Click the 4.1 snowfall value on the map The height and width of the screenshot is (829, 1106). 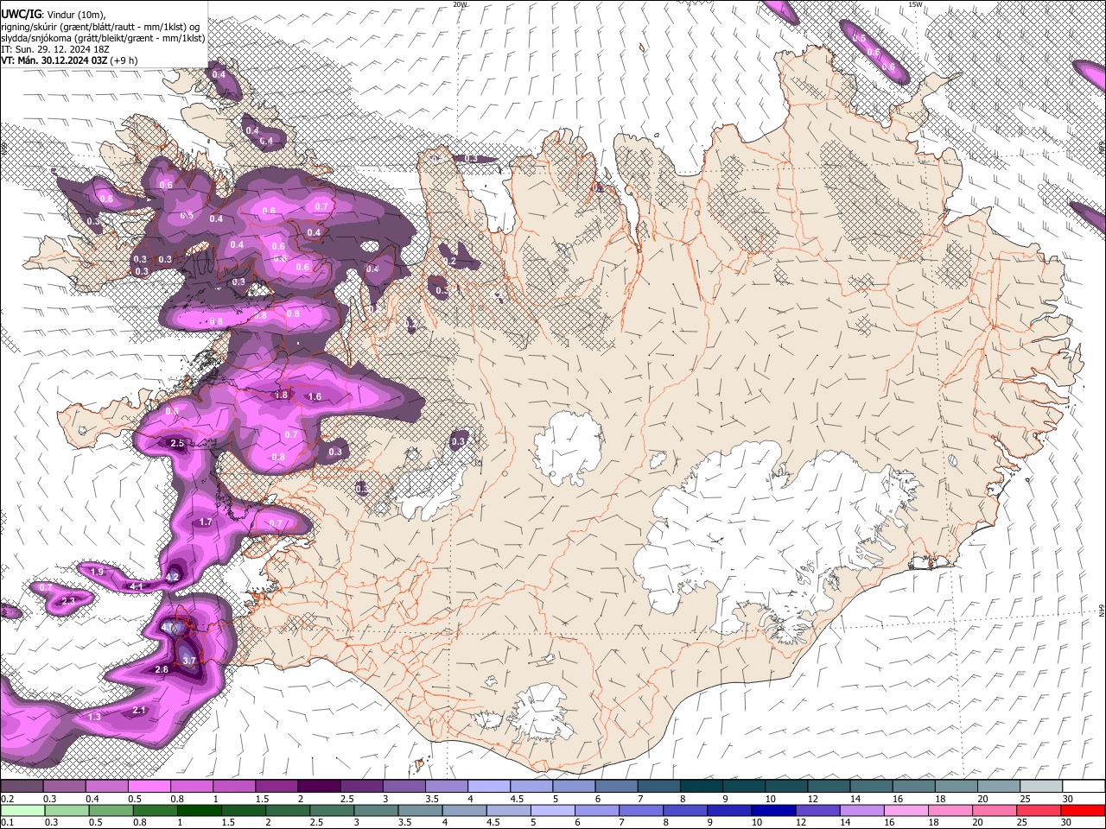pos(137,587)
